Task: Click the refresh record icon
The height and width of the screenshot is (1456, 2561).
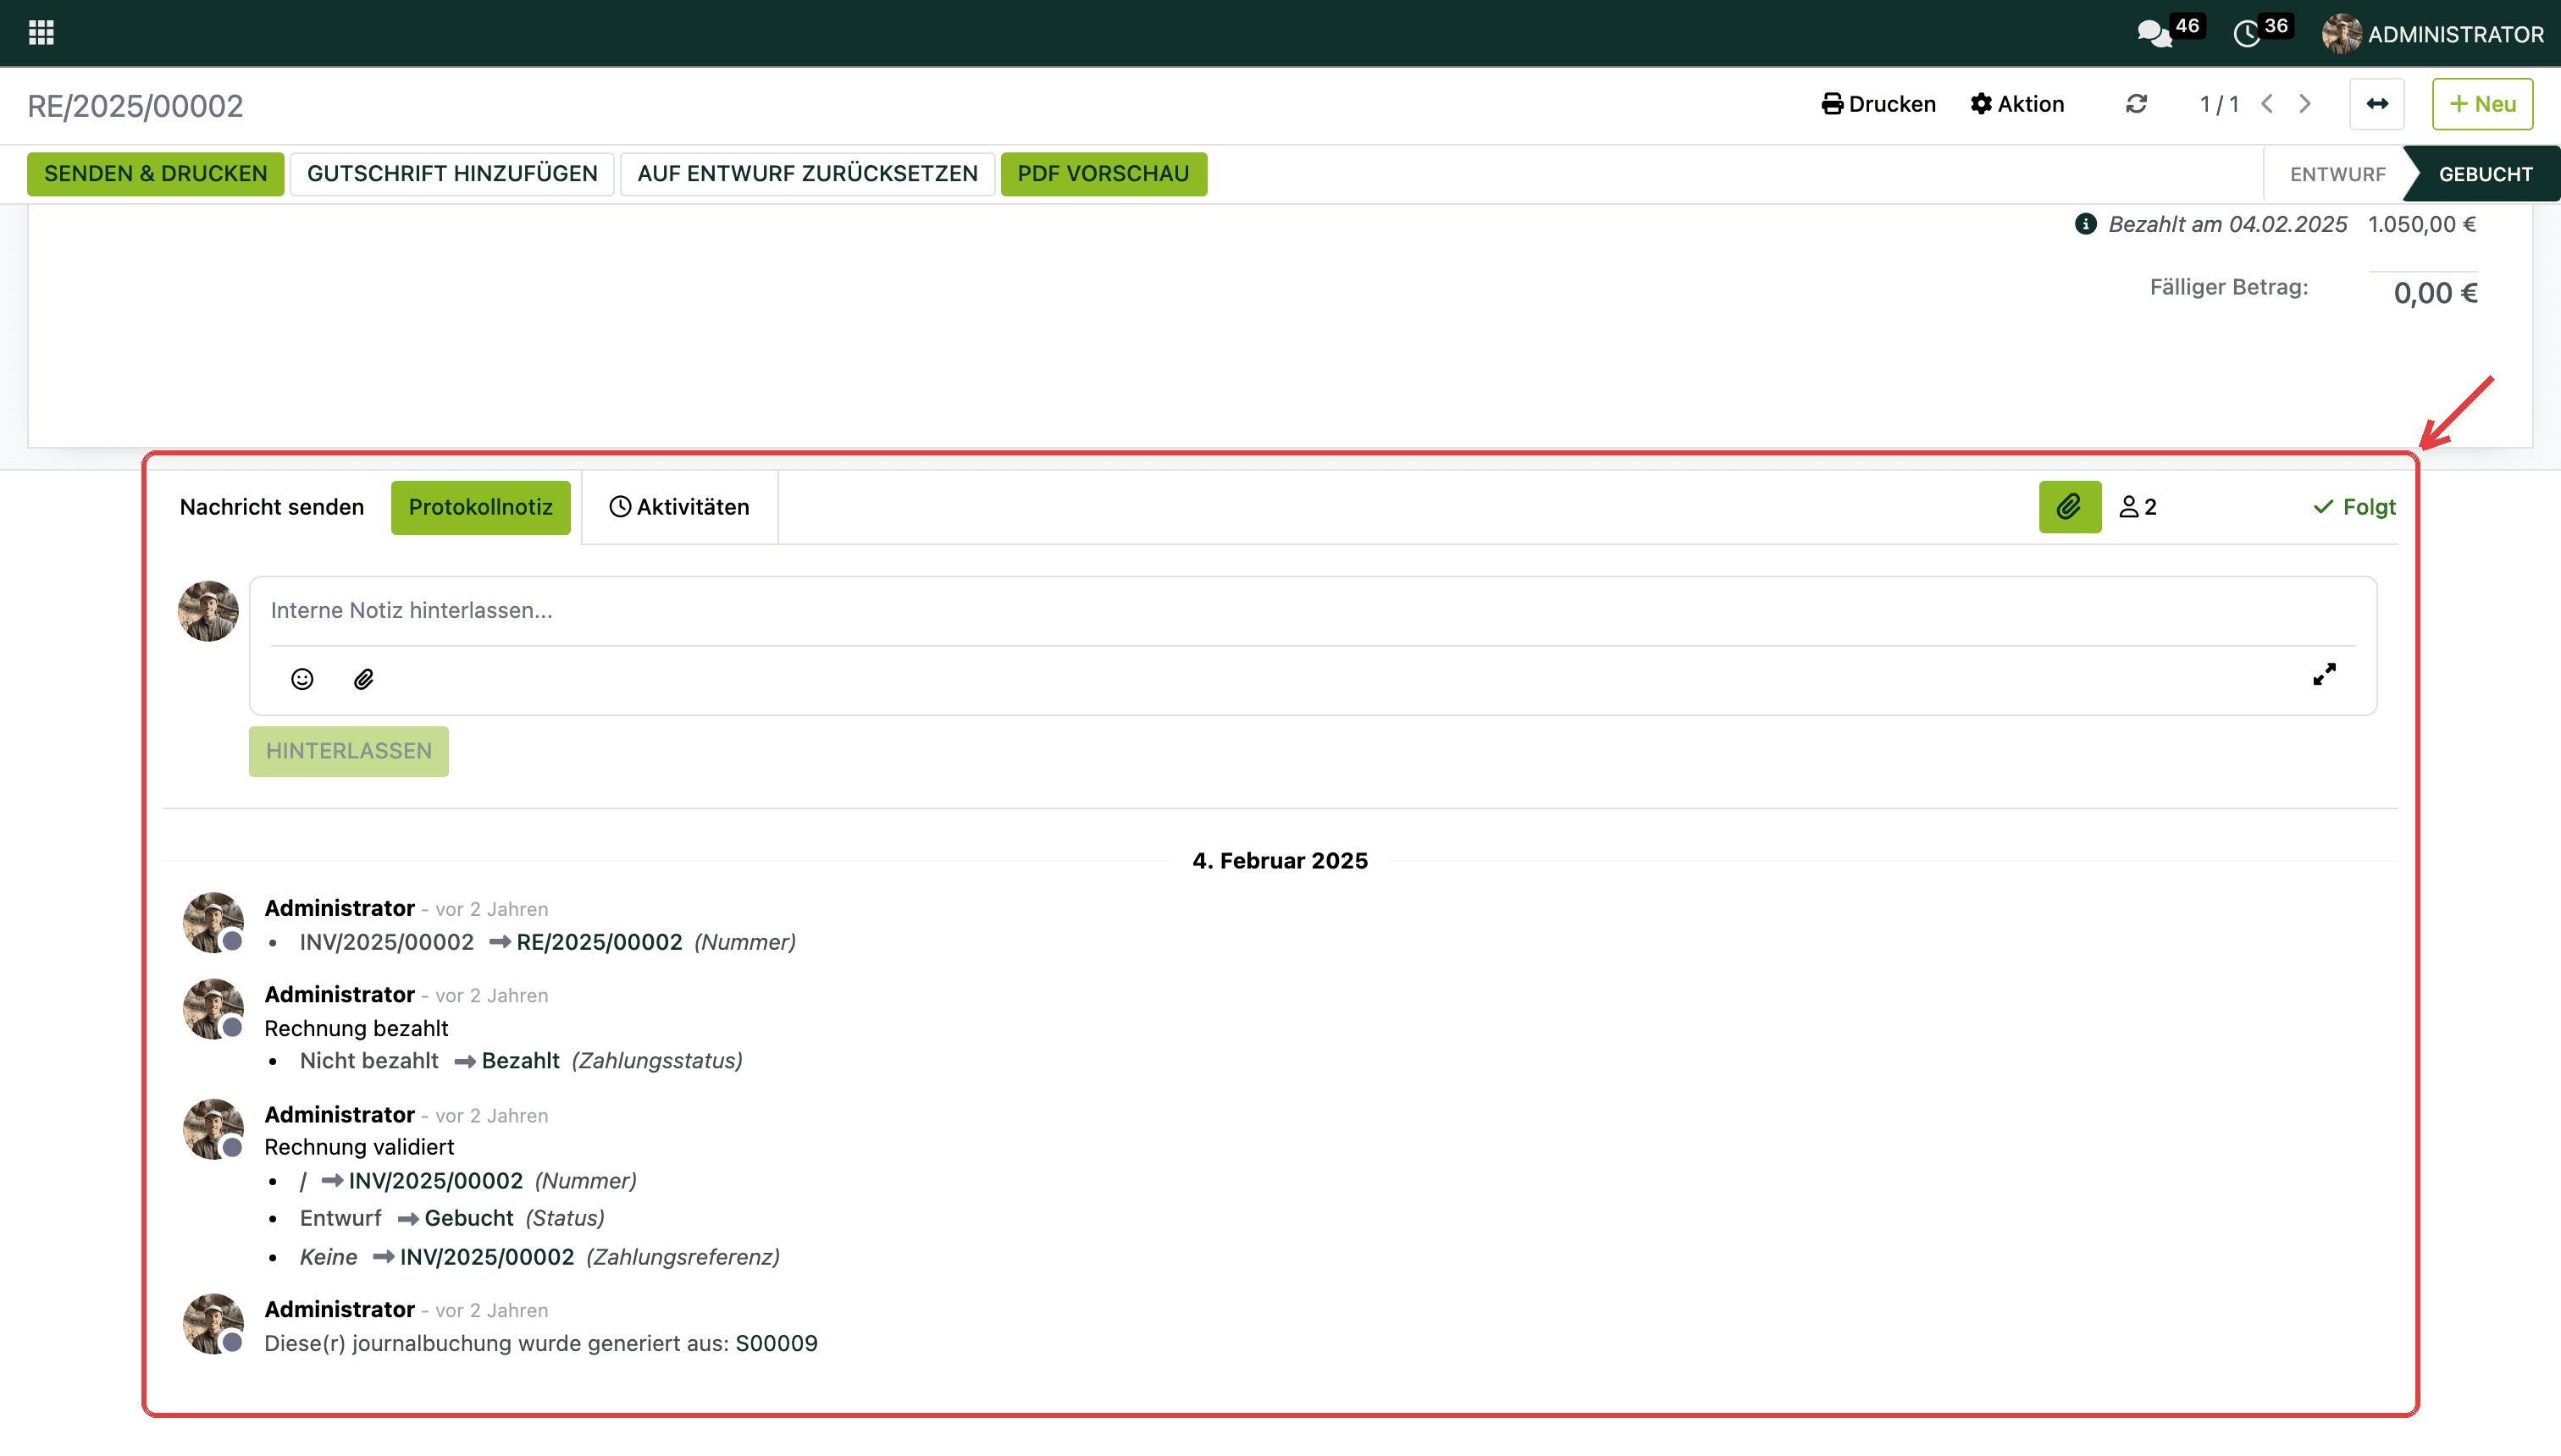Action: coord(2136,104)
